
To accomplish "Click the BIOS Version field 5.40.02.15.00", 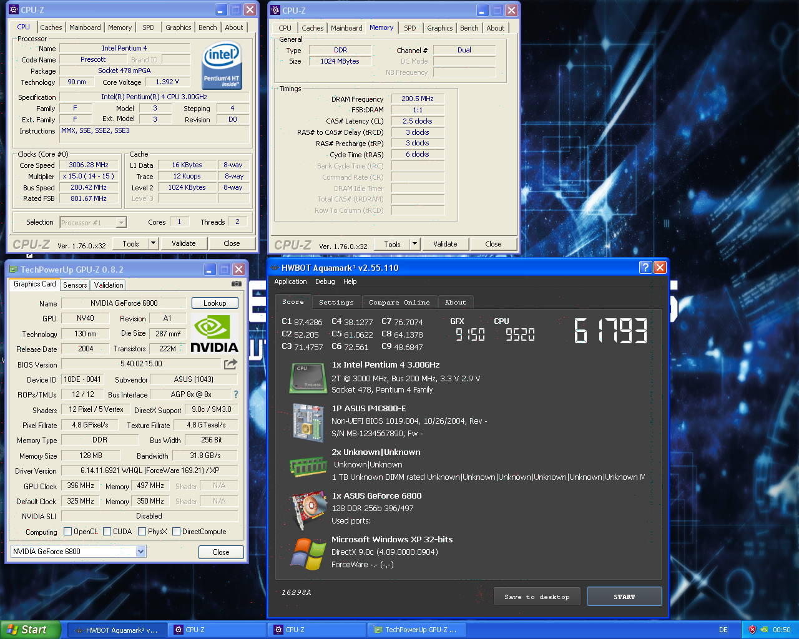I will tap(141, 364).
